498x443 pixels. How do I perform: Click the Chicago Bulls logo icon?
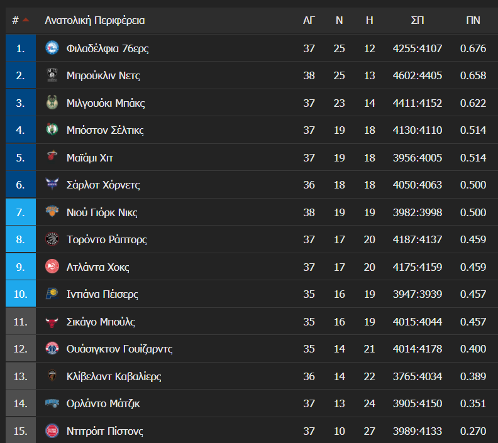[x=52, y=322]
